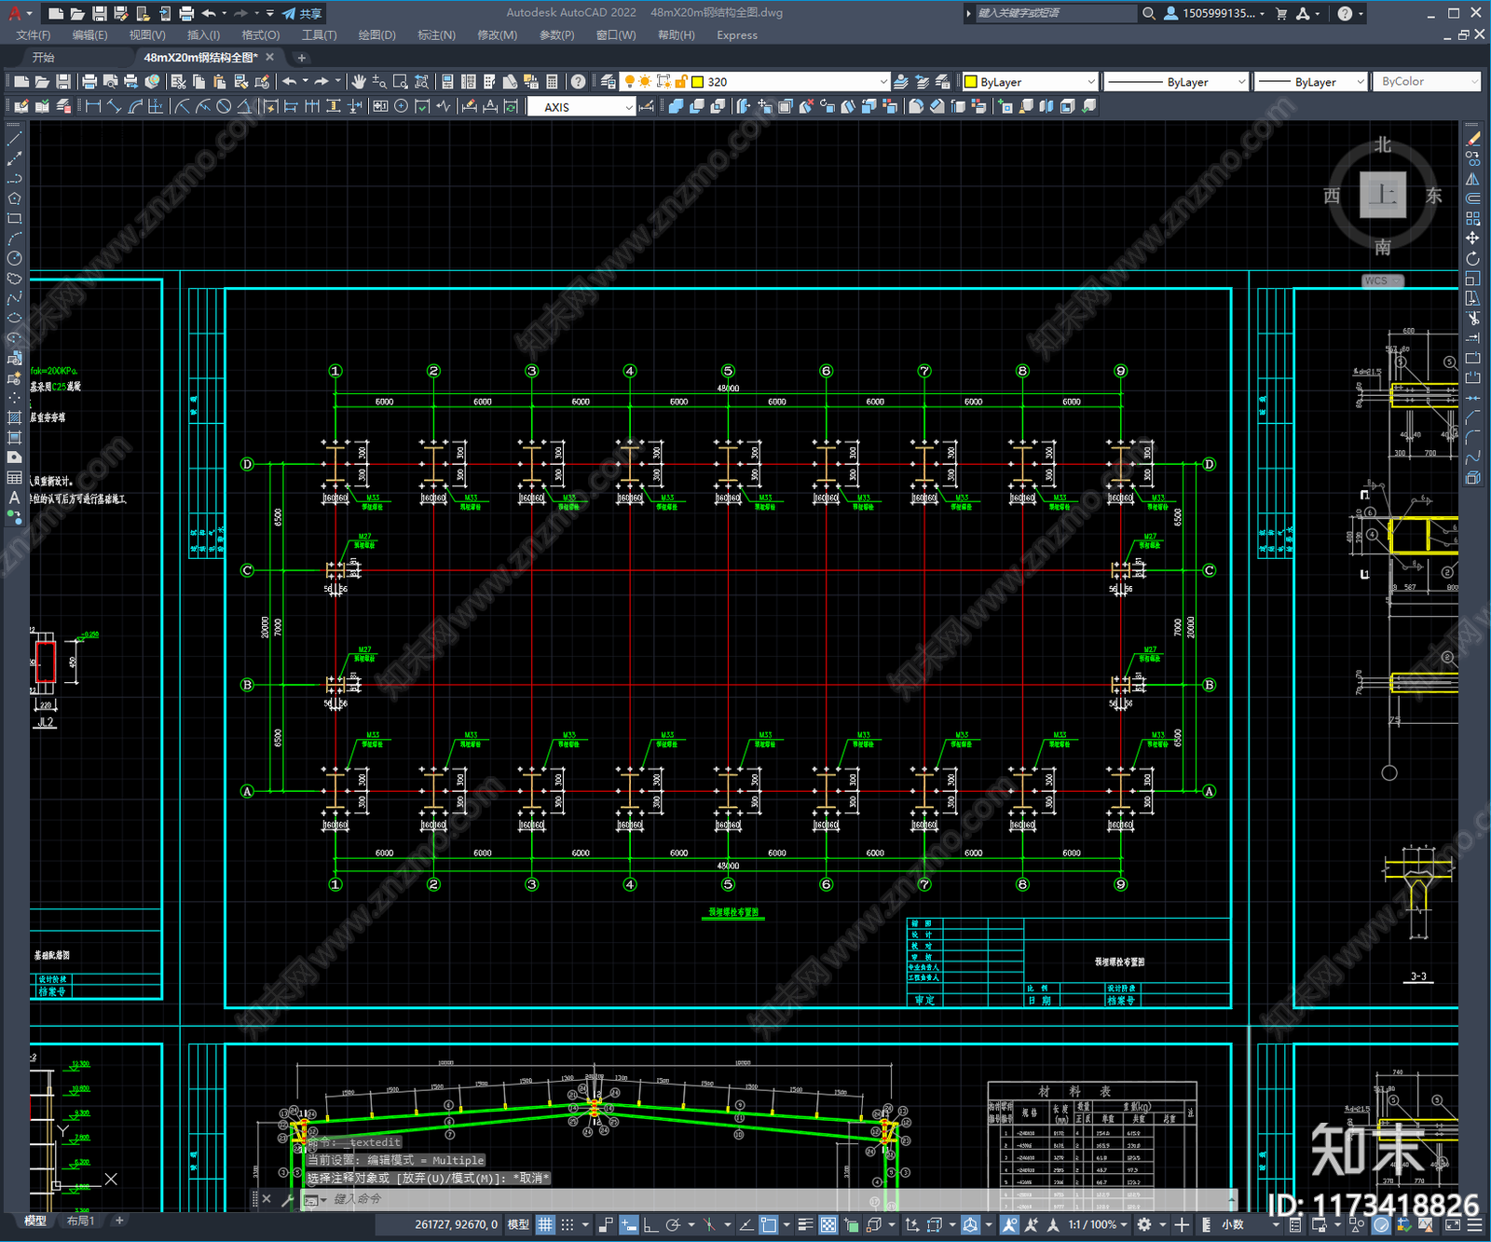1491x1242 pixels.
Task: Open the ByColor plot style dropdown
Action: coord(1426,82)
